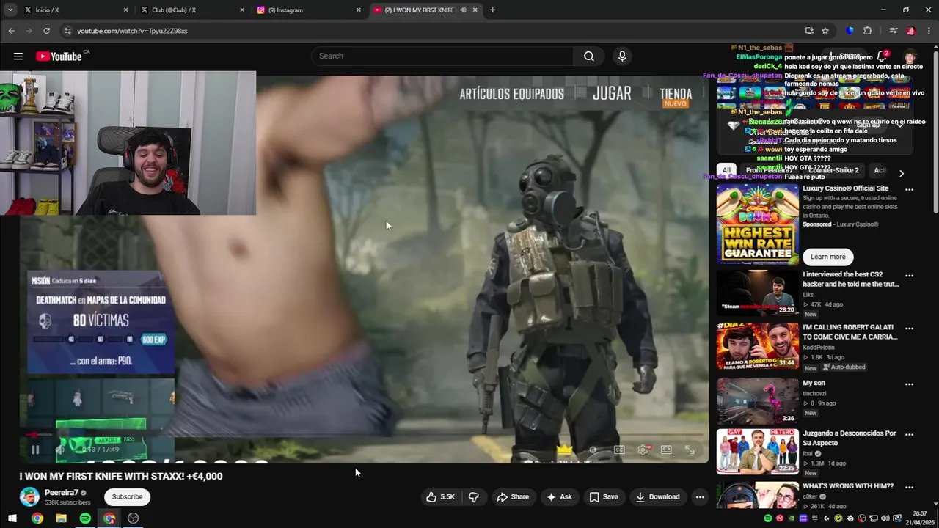Open options for 'Juzgando a Desconocidos' video
This screenshot has height=528, width=939.
(x=909, y=434)
